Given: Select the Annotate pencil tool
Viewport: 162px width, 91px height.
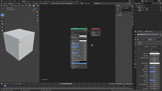Looking at the screenshot, I should coord(2,28).
